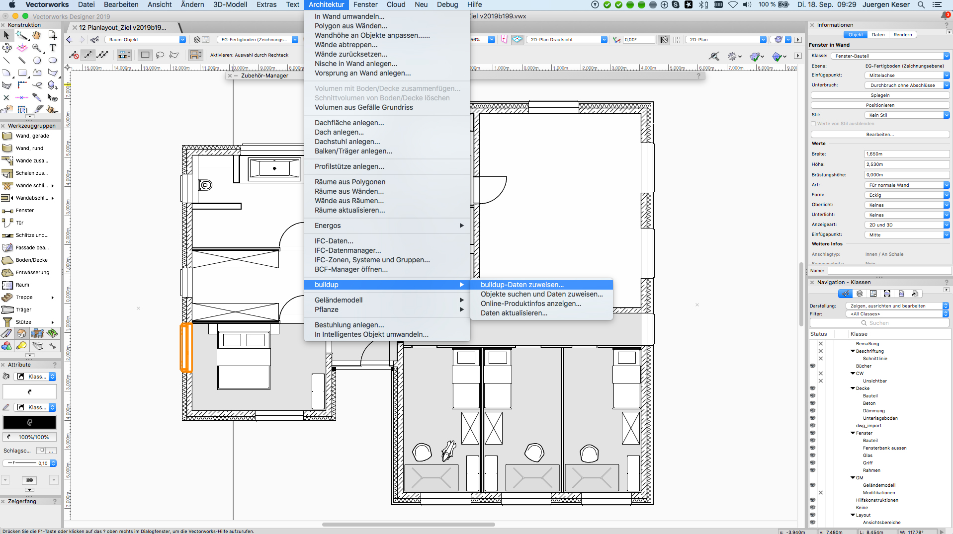953x534 pixels.
Task: Choose the polygon selection mode
Action: coord(174,55)
